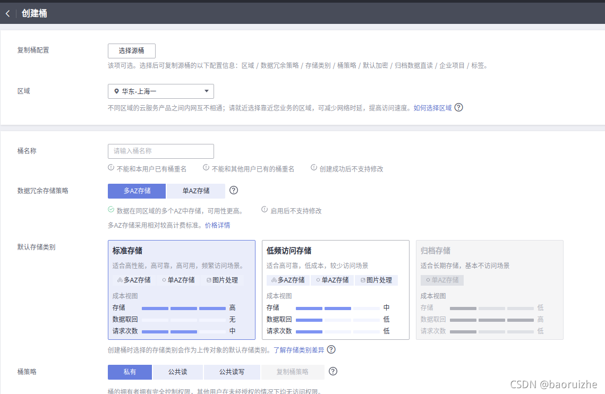Open the 价格详情 link
Viewport: 605px width, 394px height.
(217, 225)
